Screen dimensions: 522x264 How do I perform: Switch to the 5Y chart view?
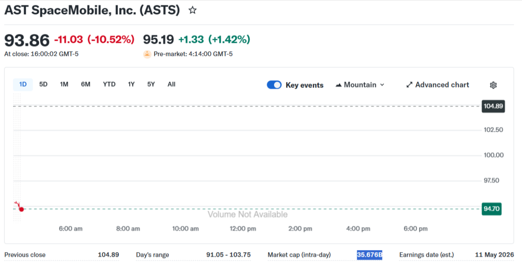151,84
